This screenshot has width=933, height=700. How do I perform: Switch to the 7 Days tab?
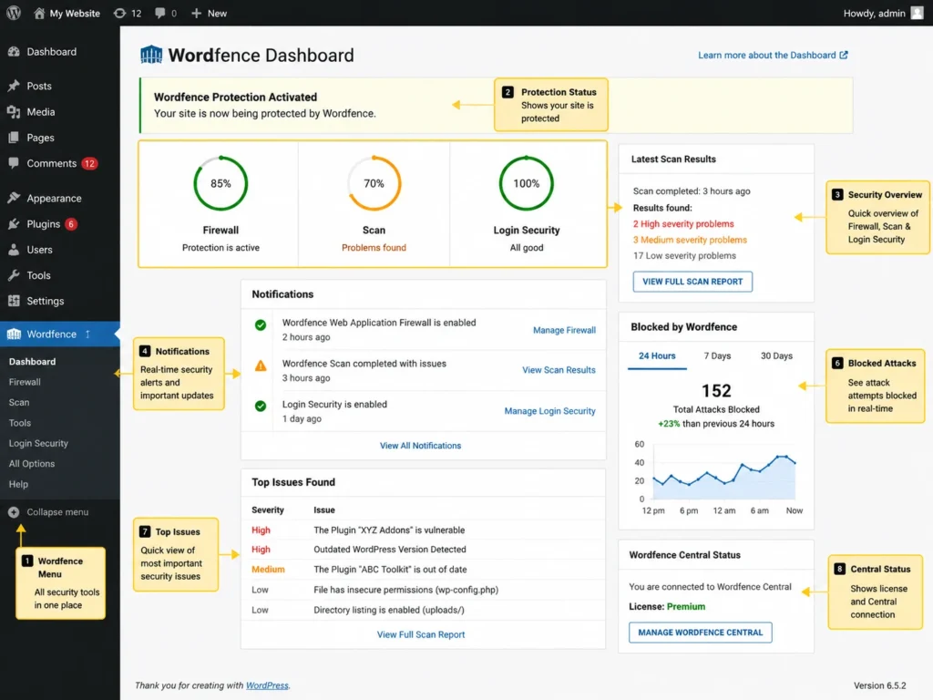click(717, 356)
